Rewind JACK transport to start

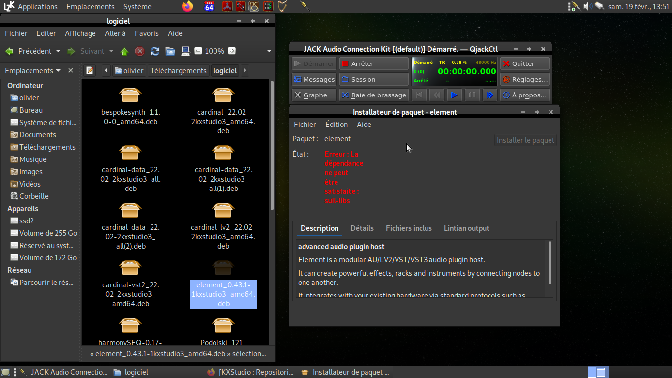419,95
